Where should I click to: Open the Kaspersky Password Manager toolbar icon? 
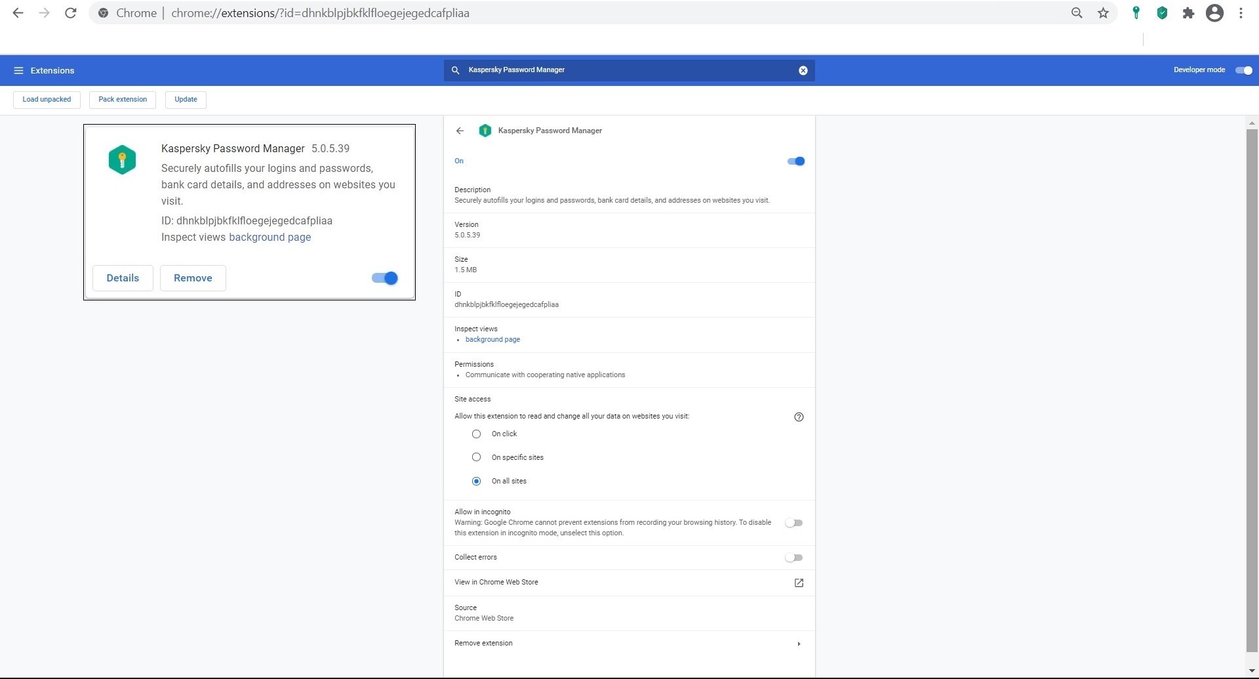pos(1136,13)
